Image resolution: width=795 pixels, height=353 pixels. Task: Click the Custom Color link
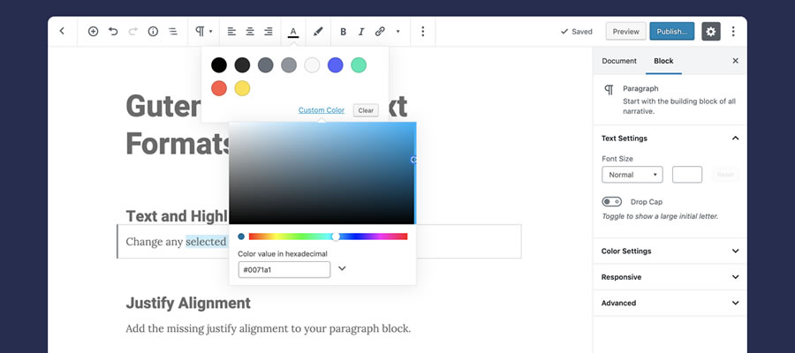(322, 110)
